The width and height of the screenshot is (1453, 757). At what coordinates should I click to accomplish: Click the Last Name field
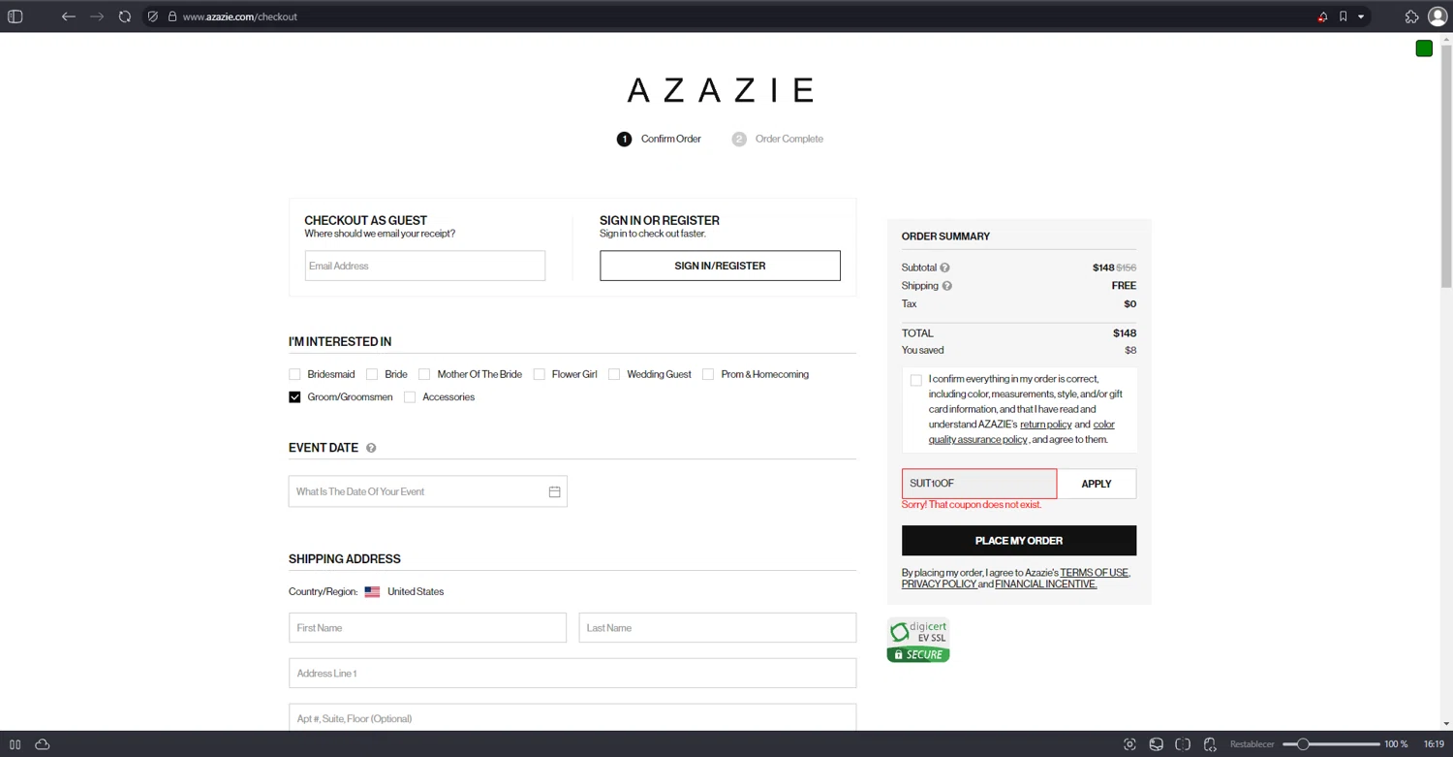coord(718,628)
